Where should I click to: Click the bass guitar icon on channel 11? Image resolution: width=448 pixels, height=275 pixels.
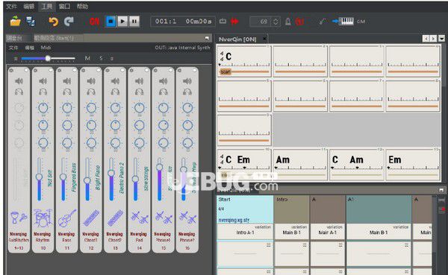(67, 218)
